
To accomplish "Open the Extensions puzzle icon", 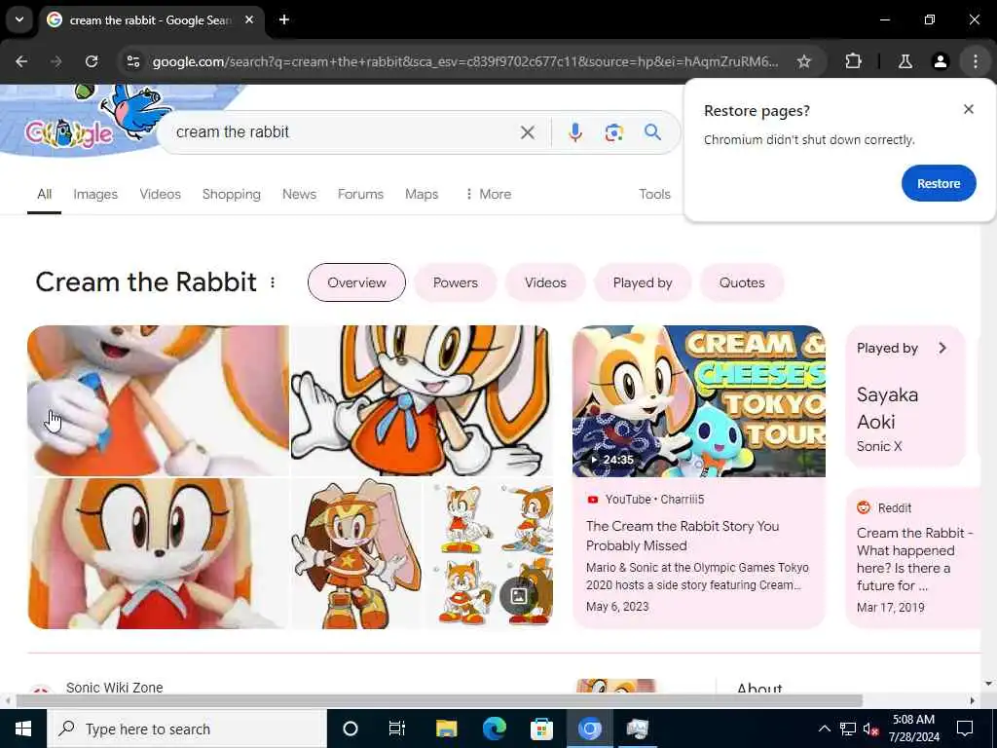I will point(853,61).
